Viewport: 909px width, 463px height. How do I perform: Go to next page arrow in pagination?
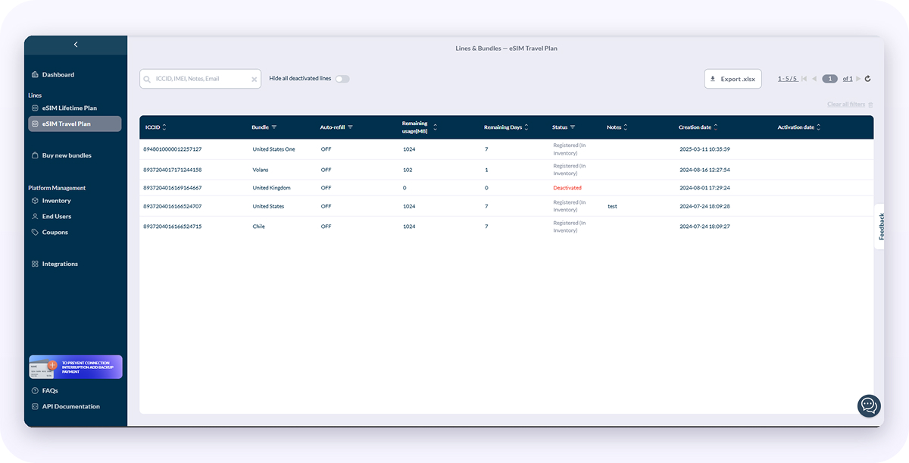tap(858, 79)
